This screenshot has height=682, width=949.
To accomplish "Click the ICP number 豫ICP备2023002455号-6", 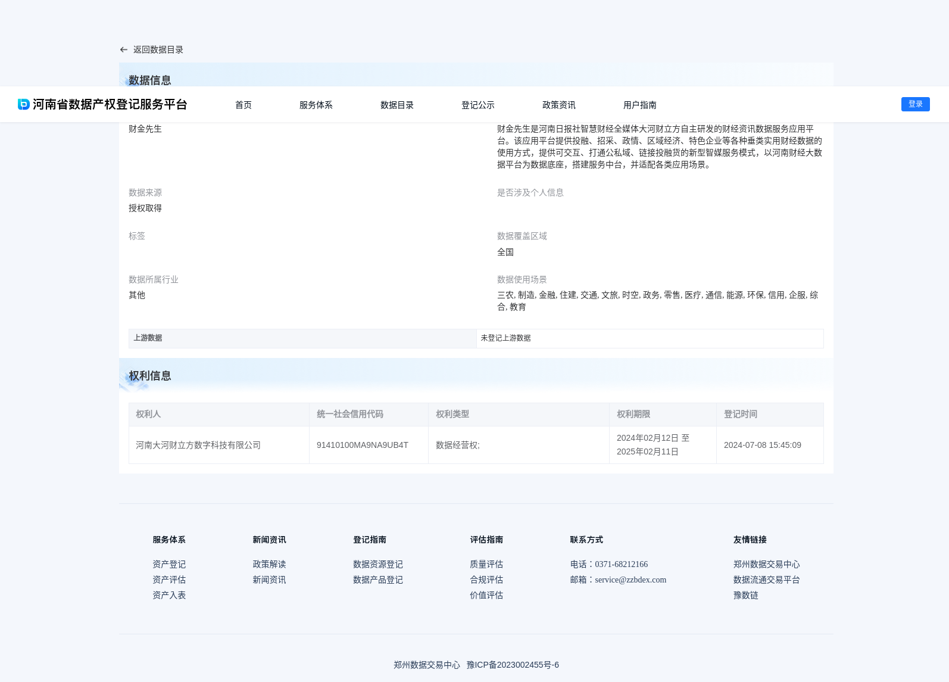I will tap(513, 665).
